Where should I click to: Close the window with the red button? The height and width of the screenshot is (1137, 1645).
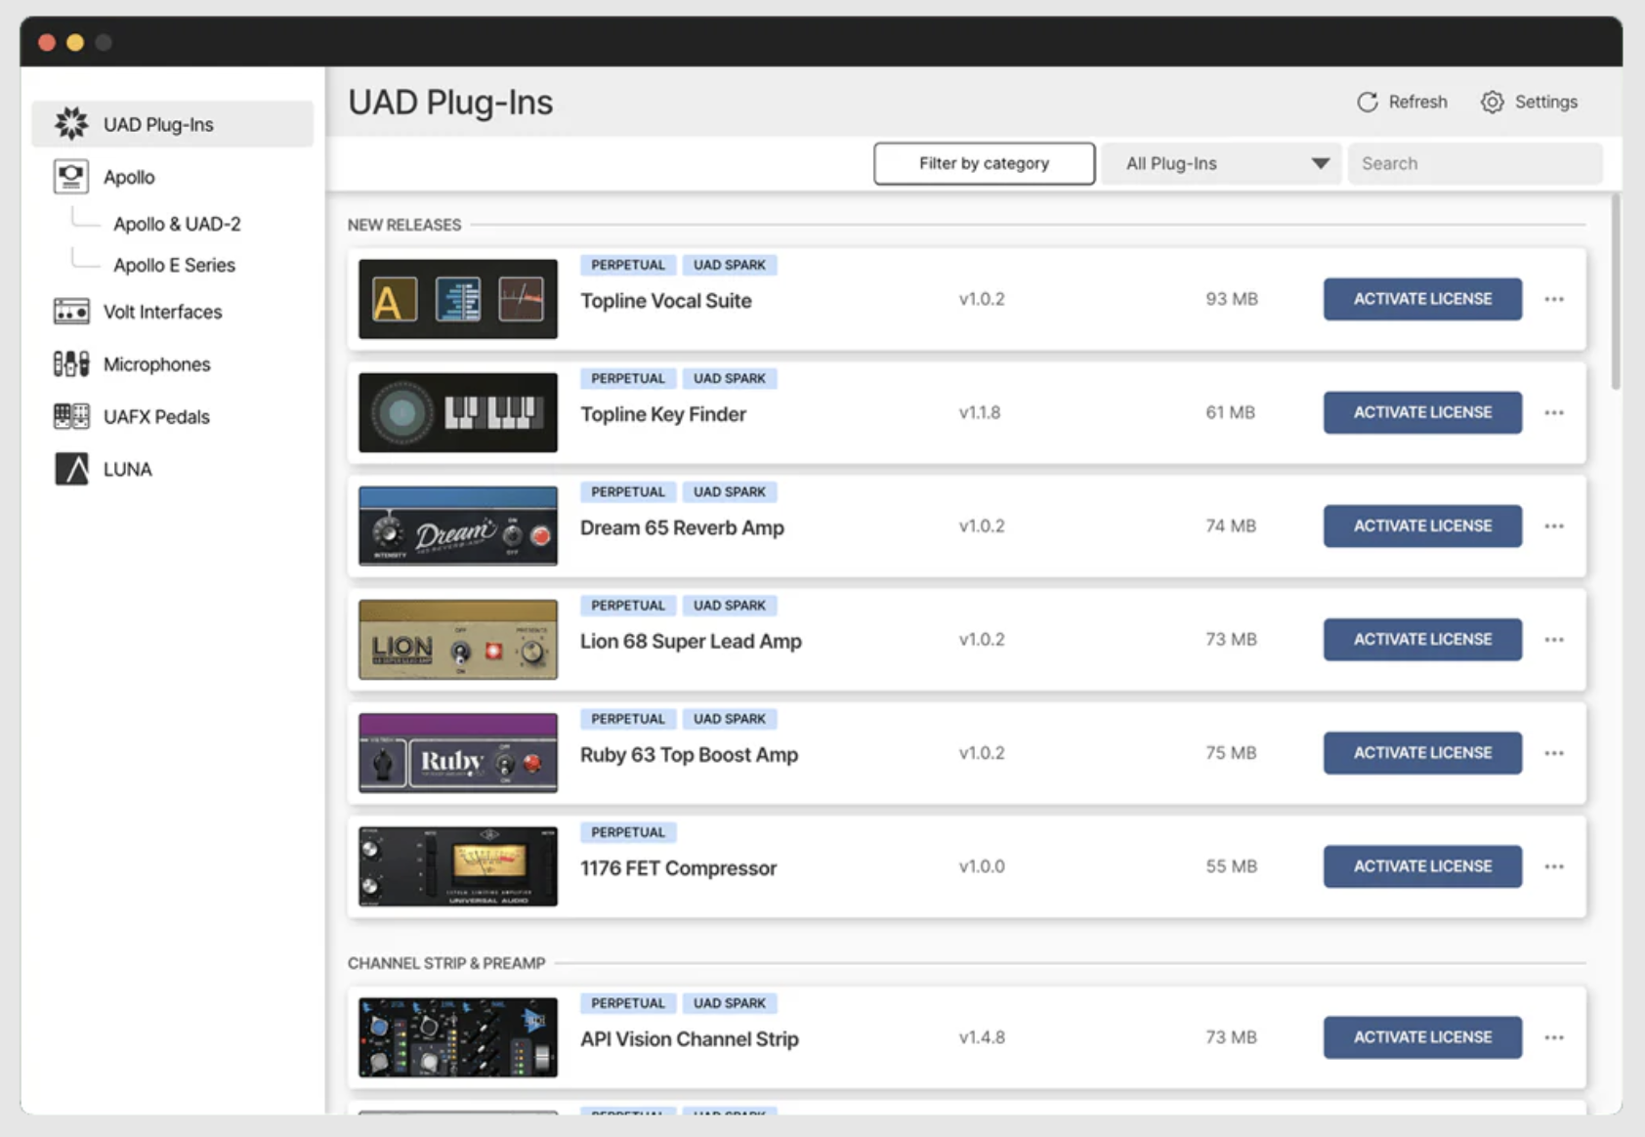pyautogui.click(x=47, y=42)
